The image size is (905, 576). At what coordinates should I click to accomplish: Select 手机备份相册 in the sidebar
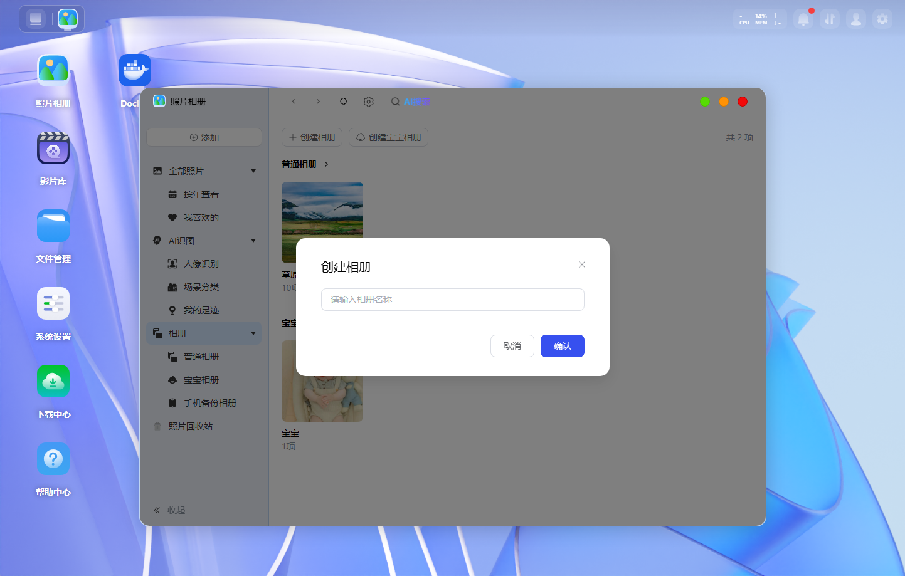point(204,403)
